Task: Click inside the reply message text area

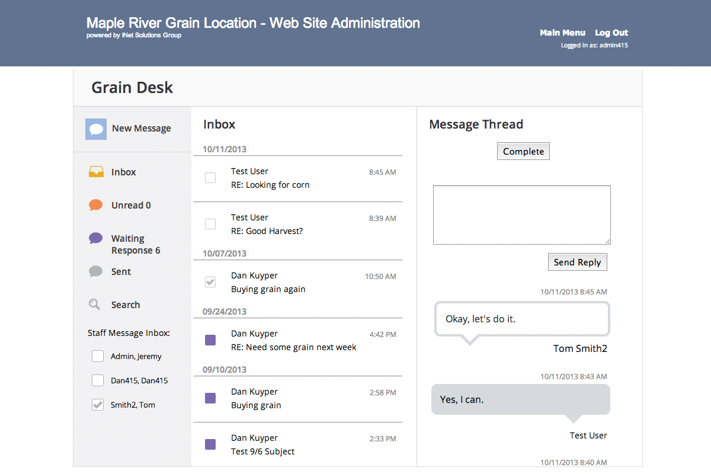Action: coord(521,215)
